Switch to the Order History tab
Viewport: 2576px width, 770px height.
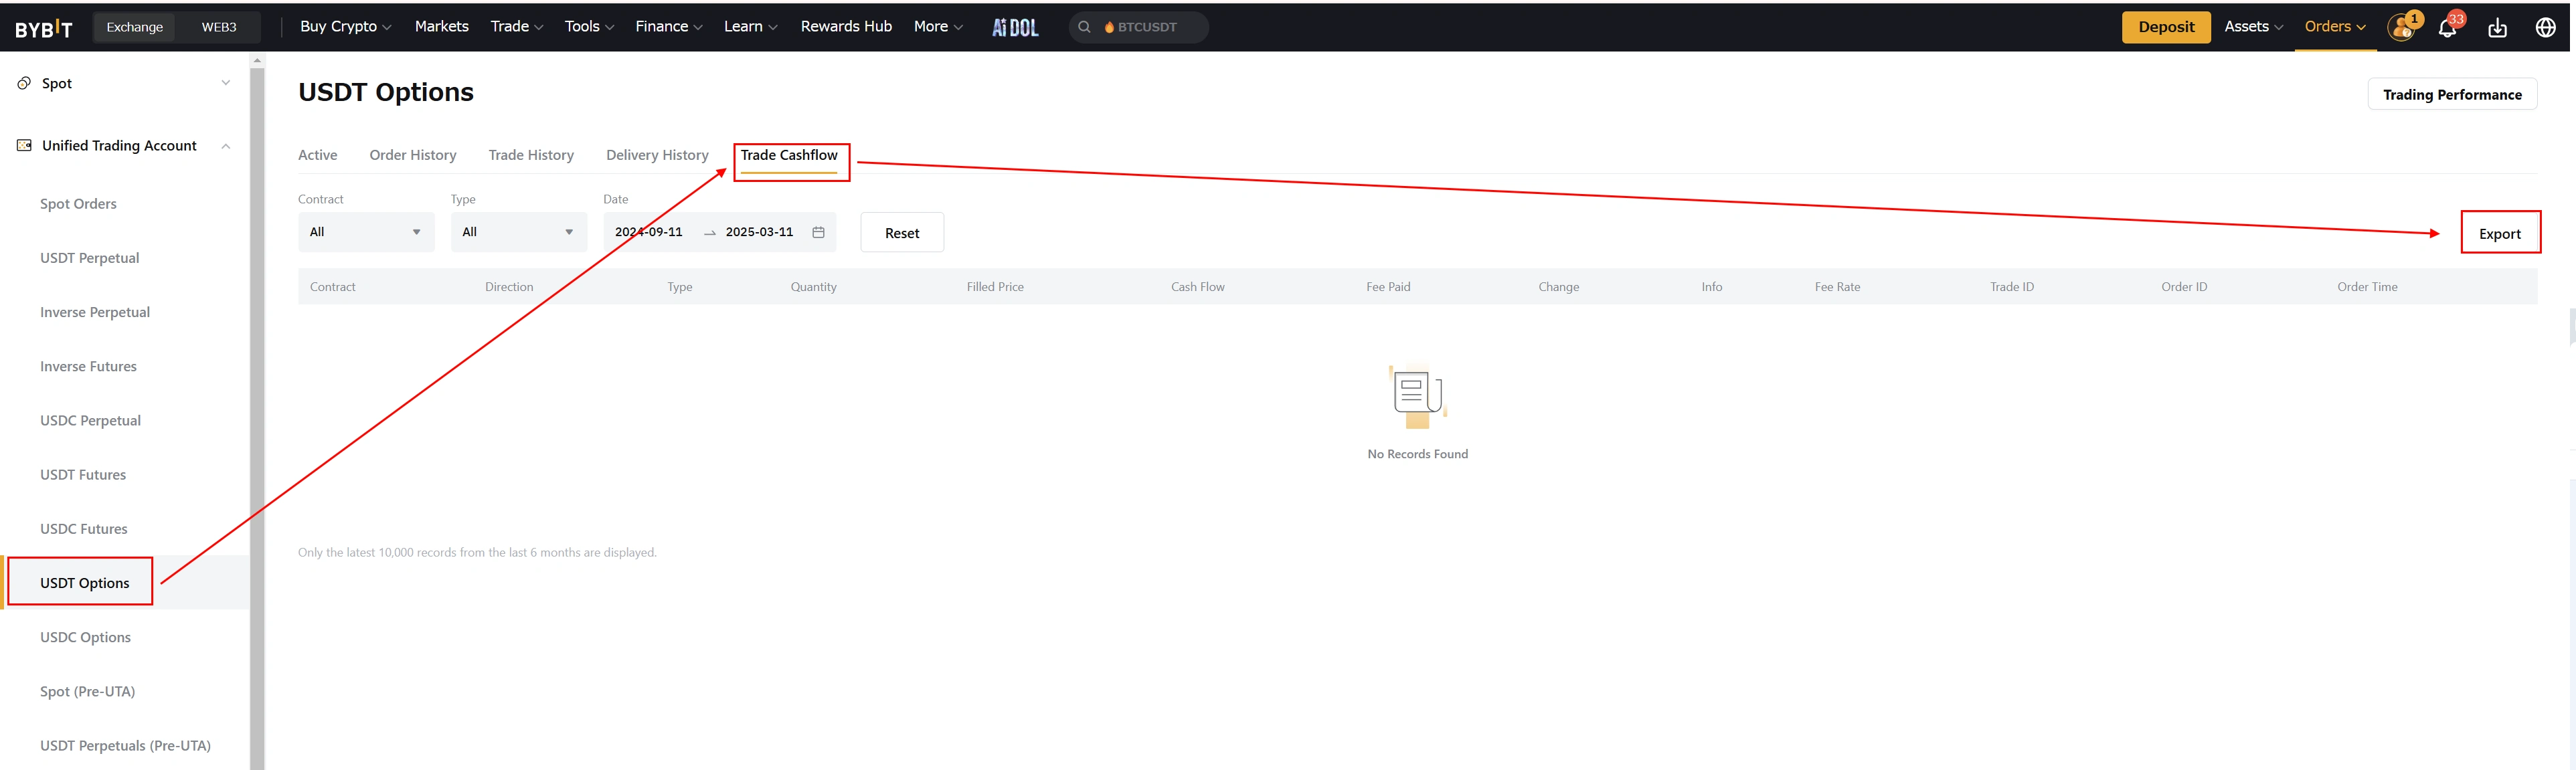(413, 155)
